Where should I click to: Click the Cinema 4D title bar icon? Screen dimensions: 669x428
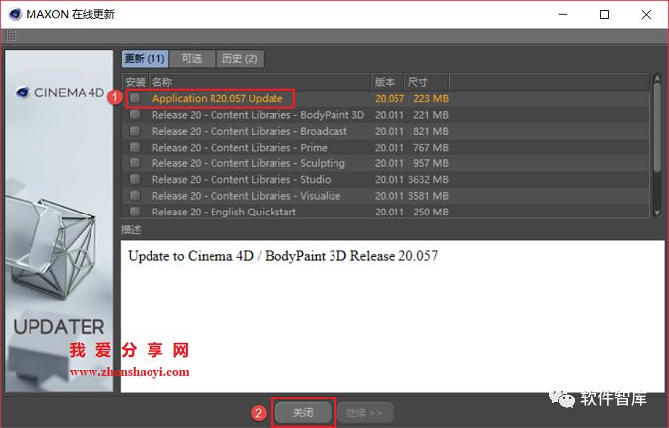15,14
